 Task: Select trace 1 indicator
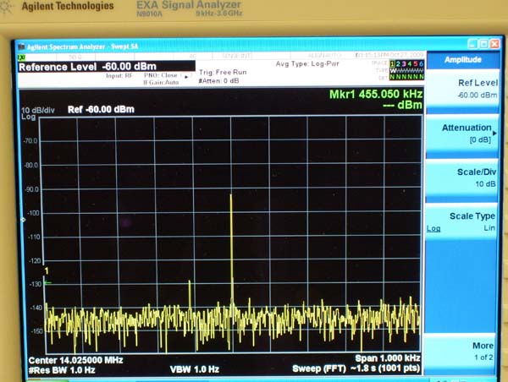pos(392,63)
